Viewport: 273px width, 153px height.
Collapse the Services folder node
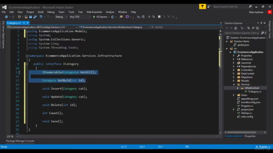(234, 85)
